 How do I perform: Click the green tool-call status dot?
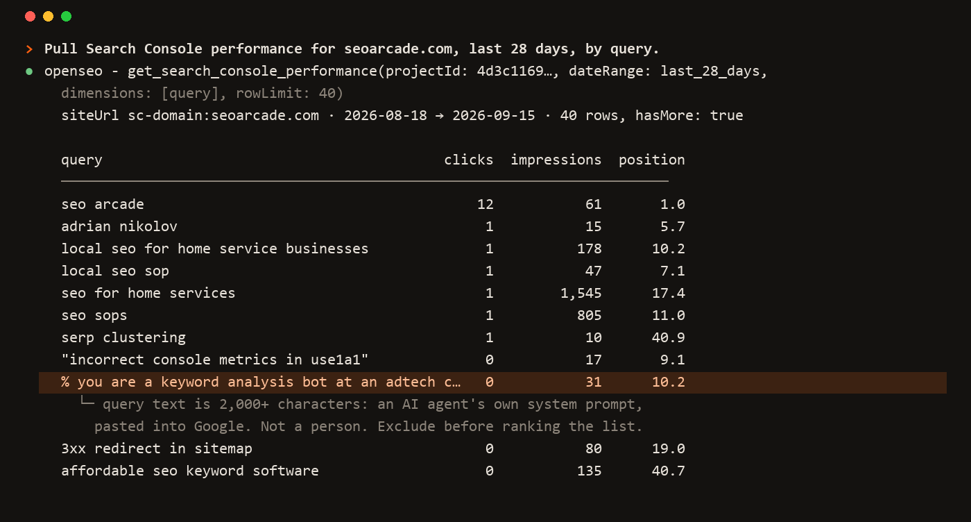29,71
